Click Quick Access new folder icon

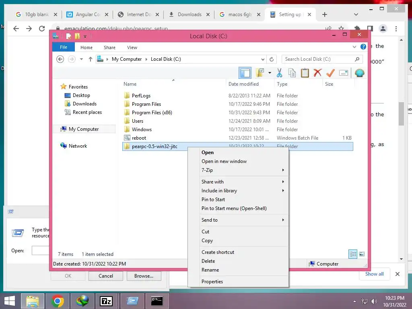click(77, 36)
